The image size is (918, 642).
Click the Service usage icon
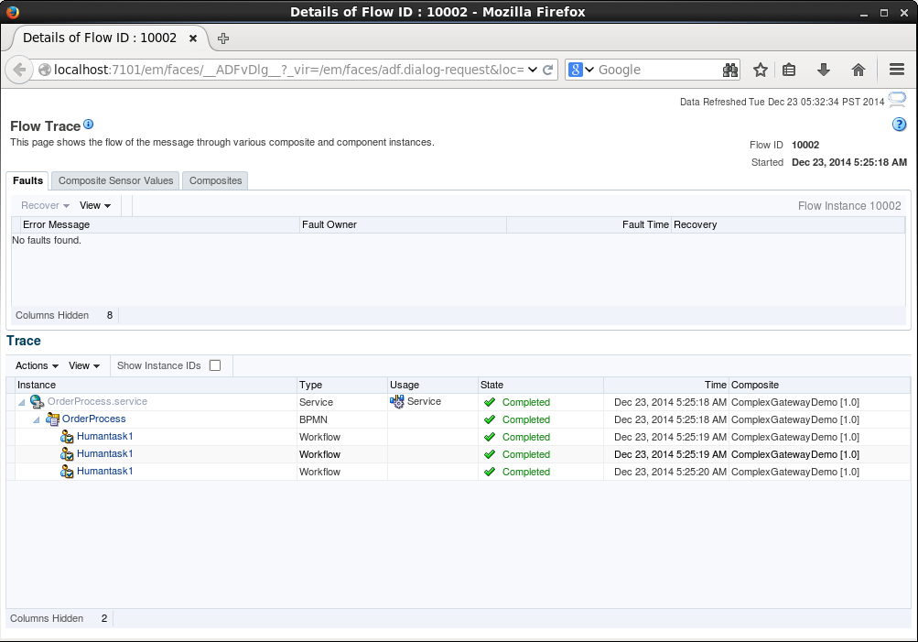click(x=397, y=401)
